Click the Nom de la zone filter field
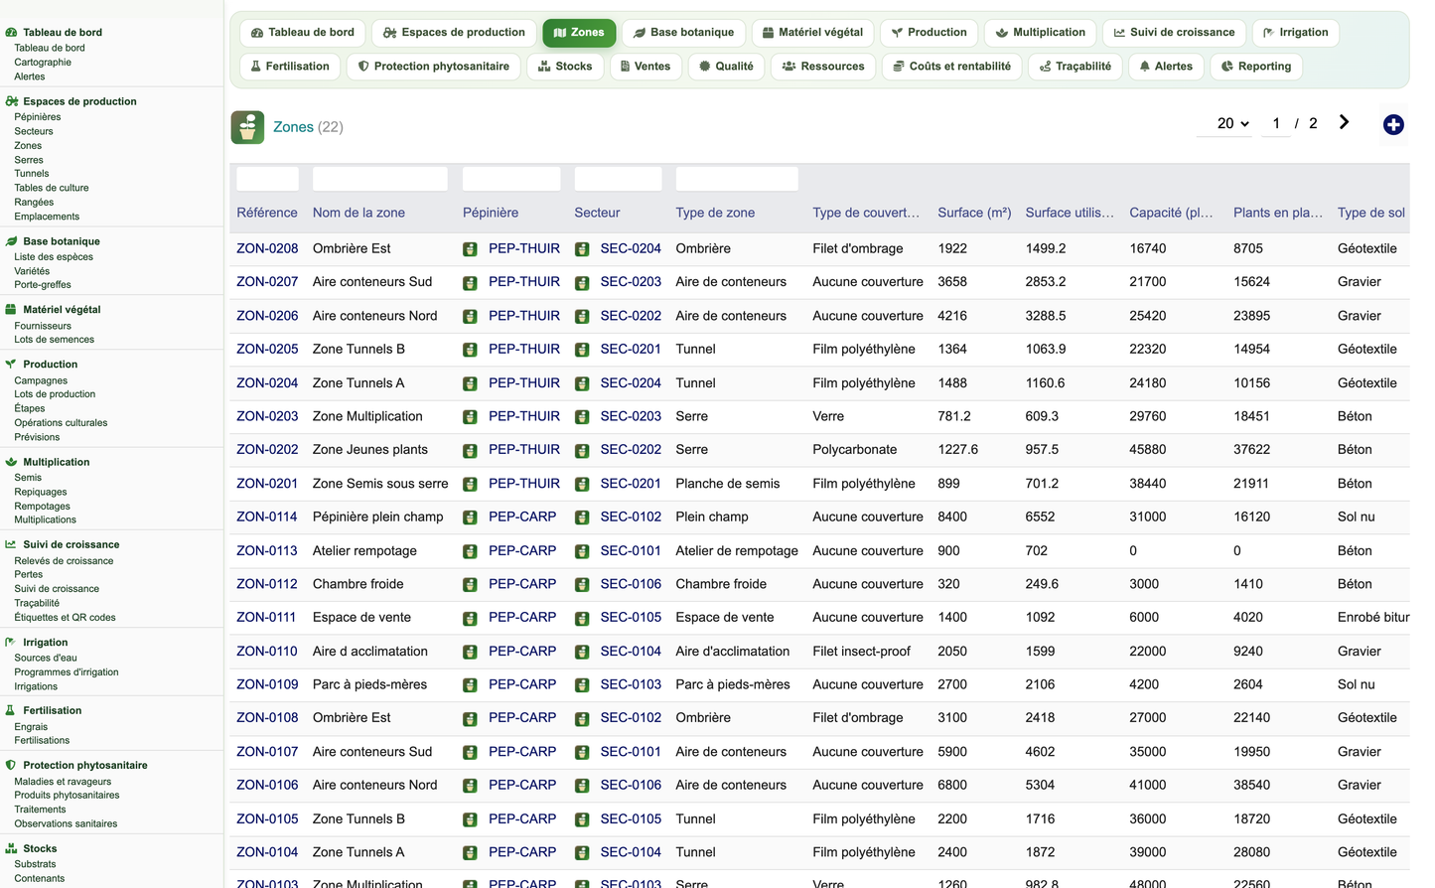 pos(380,179)
